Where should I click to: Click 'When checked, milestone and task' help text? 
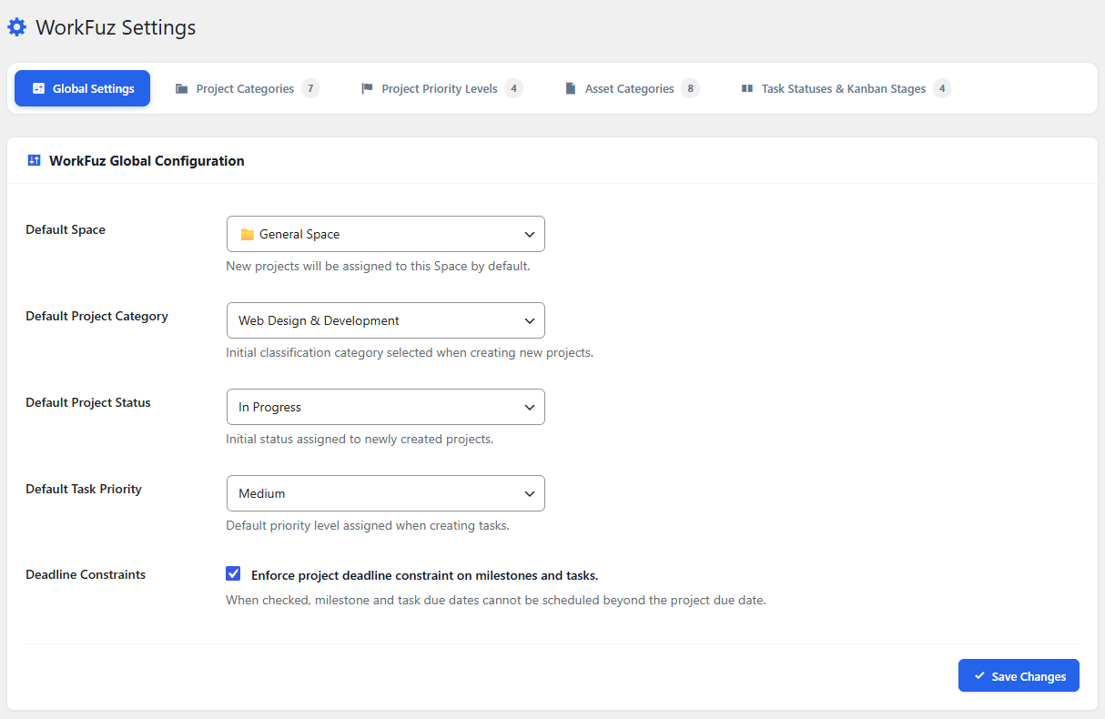pos(496,601)
